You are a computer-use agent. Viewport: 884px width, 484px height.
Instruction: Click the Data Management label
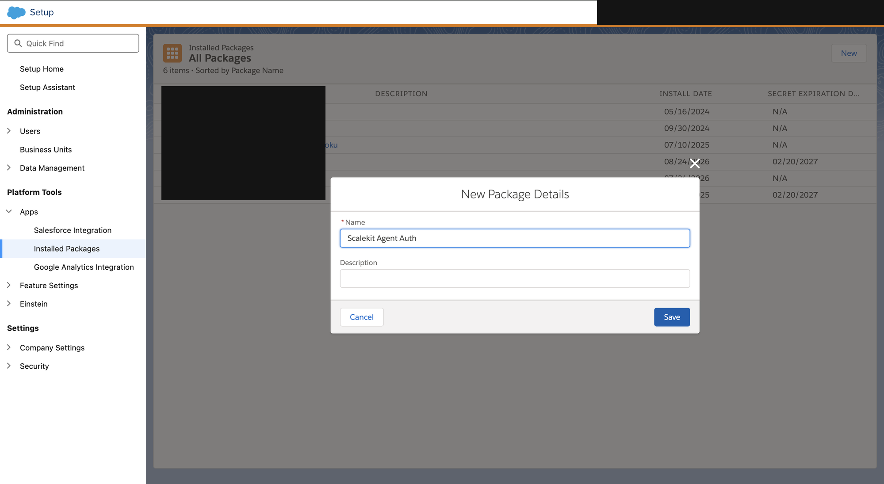tap(52, 168)
